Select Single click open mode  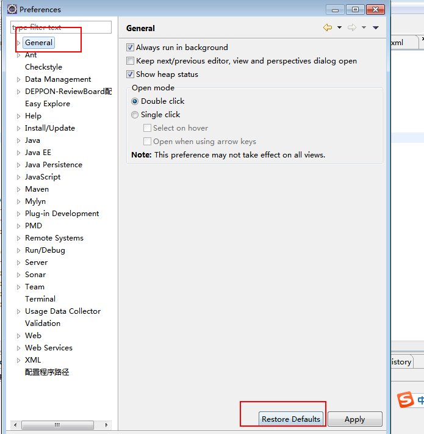click(x=135, y=115)
